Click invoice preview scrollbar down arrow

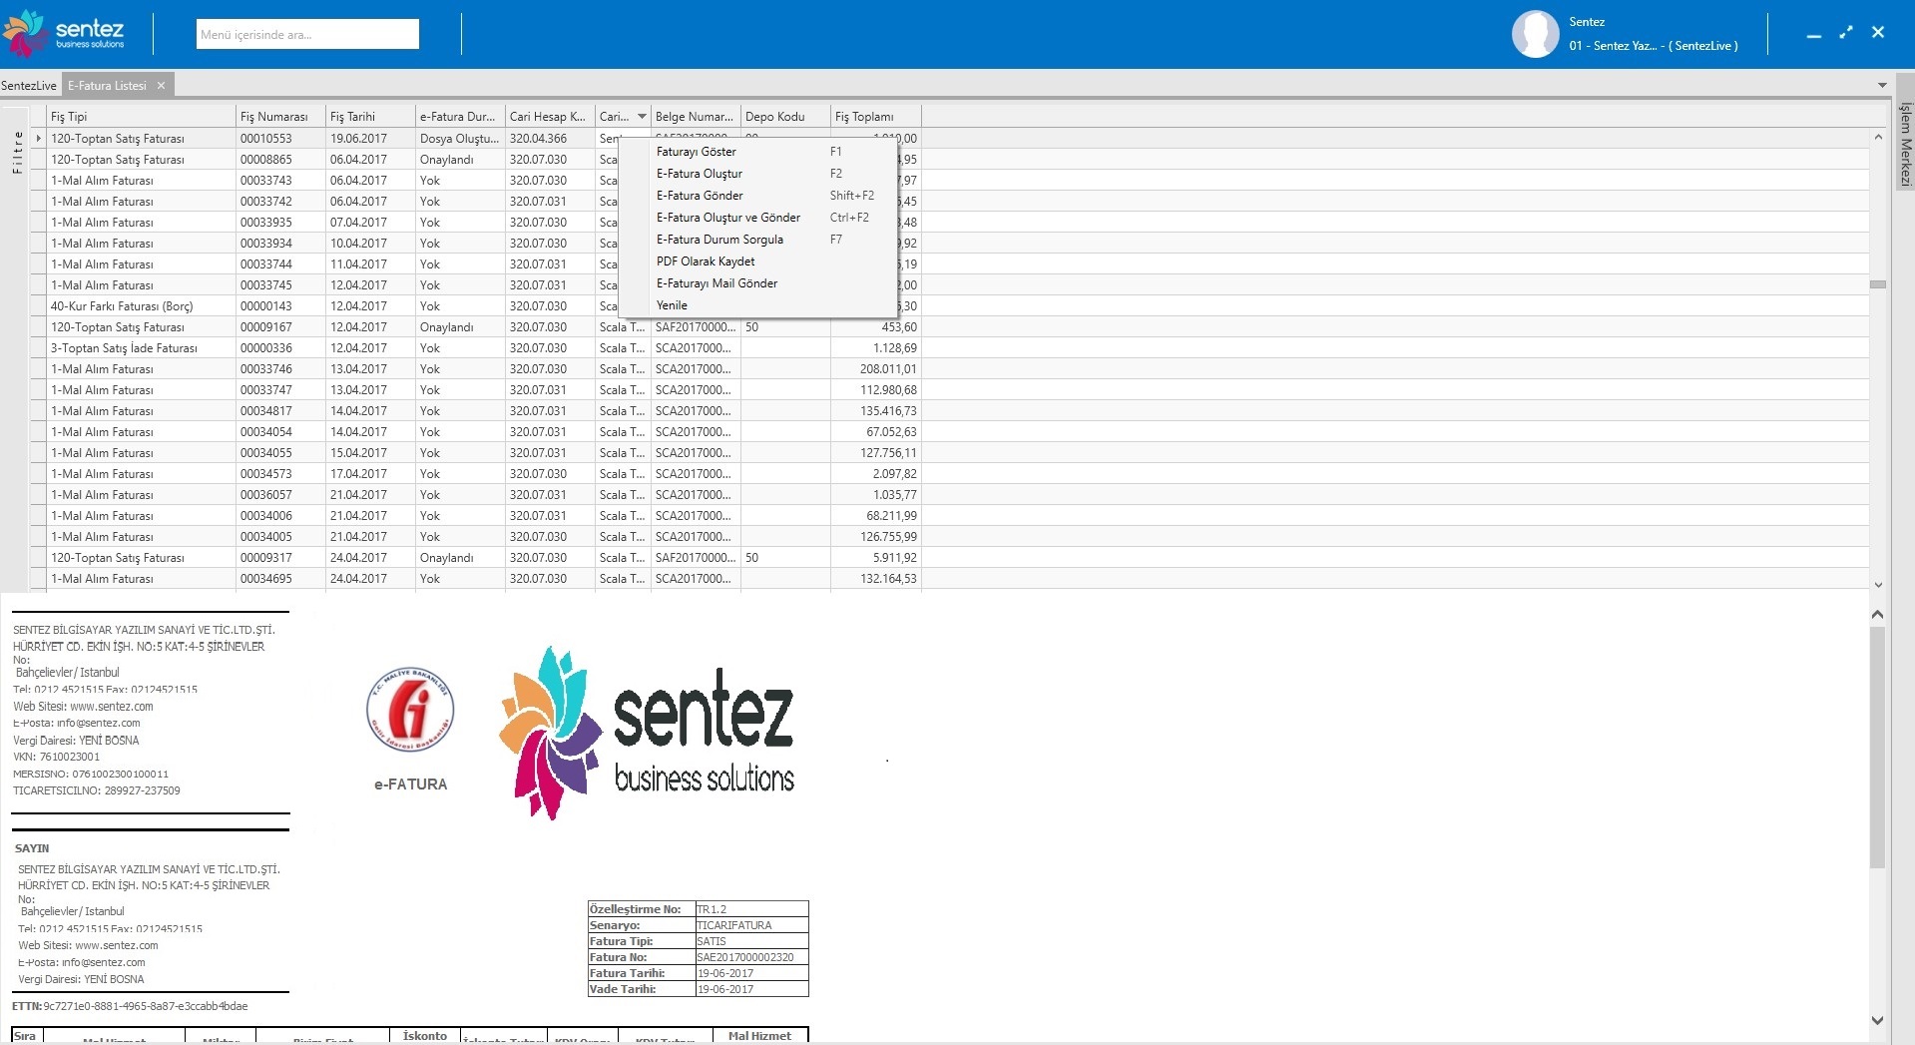pyautogui.click(x=1877, y=1020)
